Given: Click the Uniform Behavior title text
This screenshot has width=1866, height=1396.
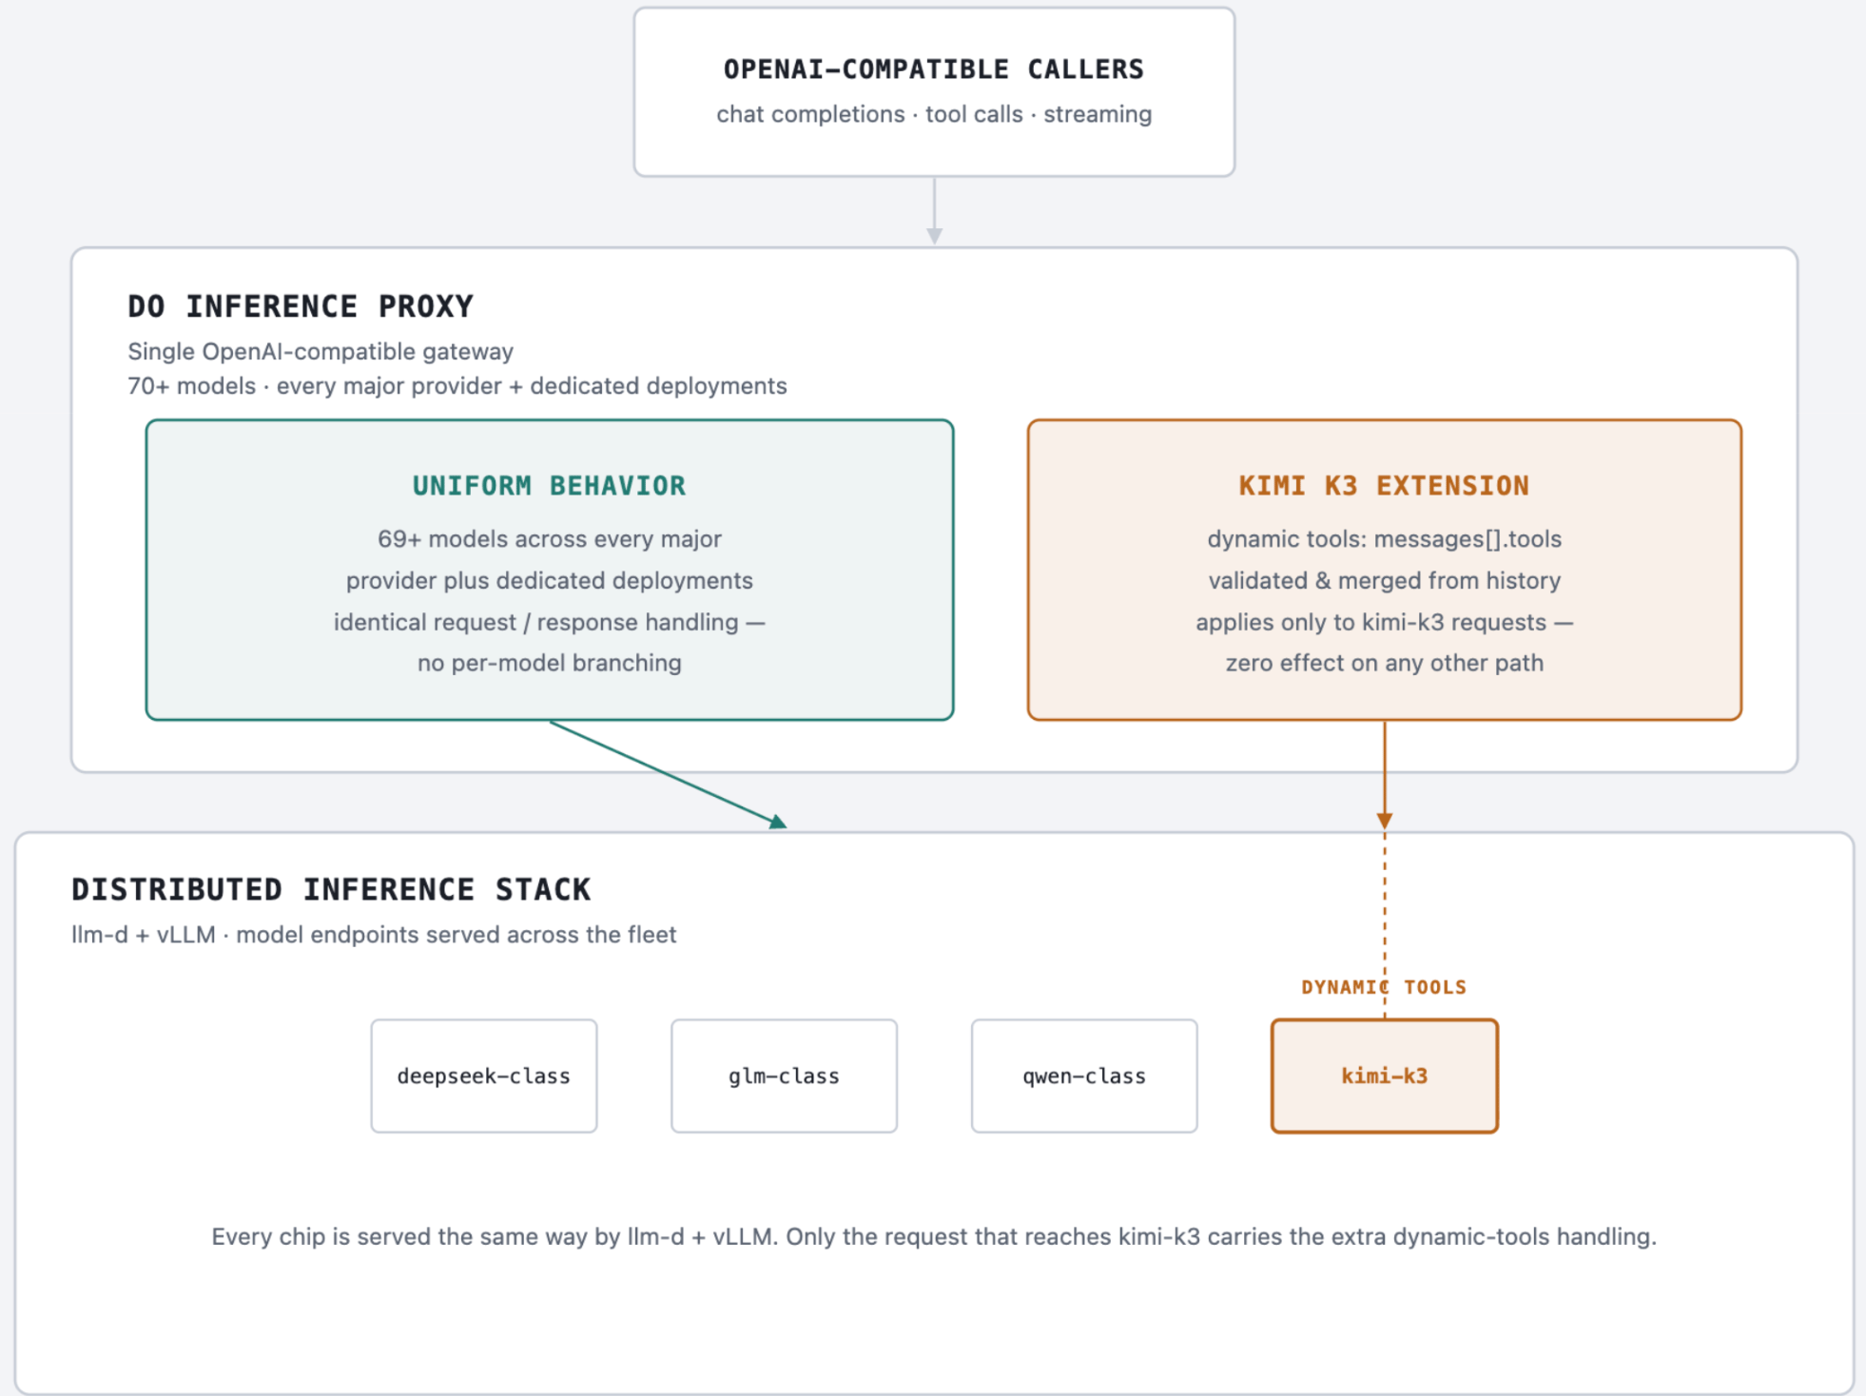Looking at the screenshot, I should (x=549, y=486).
